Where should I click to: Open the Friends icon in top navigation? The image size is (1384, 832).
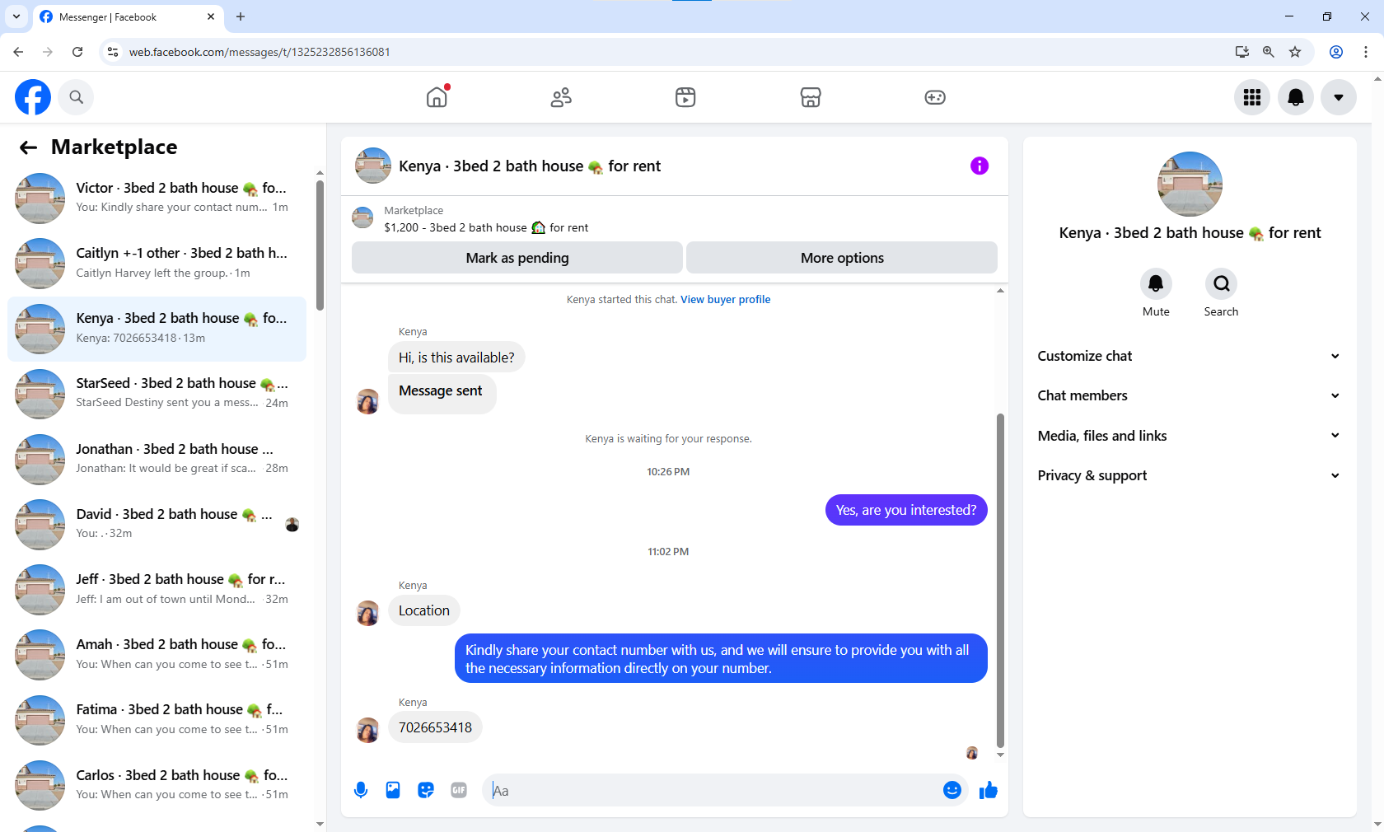561,97
